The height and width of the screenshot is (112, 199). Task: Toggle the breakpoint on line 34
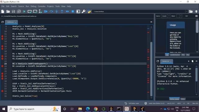2,91
